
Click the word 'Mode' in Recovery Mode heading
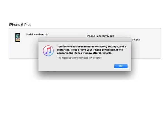coord(111,36)
